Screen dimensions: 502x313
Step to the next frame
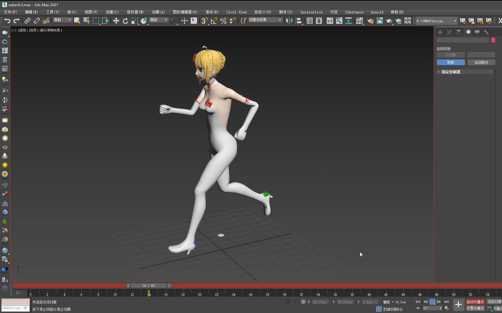pos(439,302)
